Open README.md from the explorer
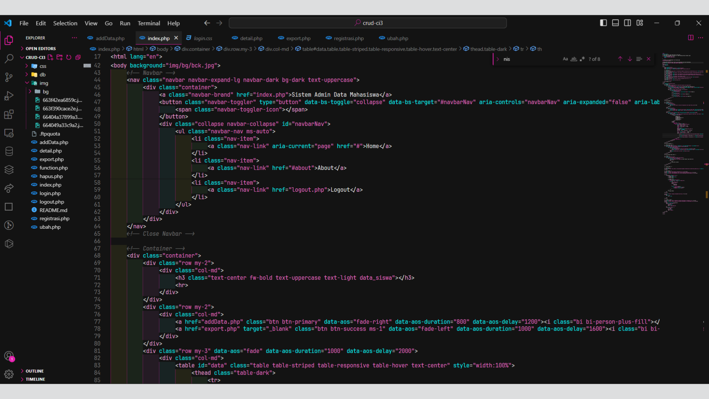709x399 pixels. [53, 210]
